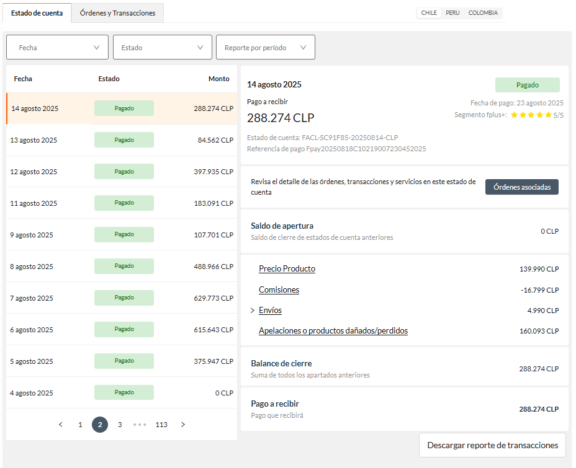Switch country to PERU

(x=452, y=13)
